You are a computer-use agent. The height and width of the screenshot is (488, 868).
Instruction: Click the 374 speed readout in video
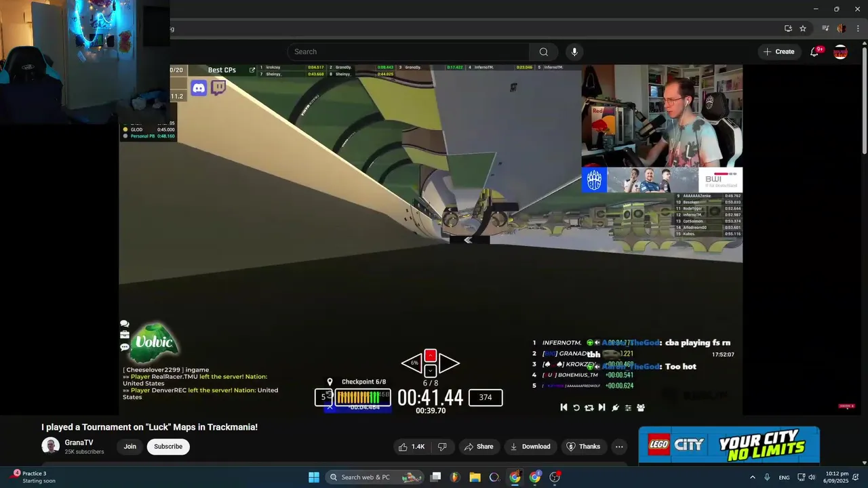486,397
